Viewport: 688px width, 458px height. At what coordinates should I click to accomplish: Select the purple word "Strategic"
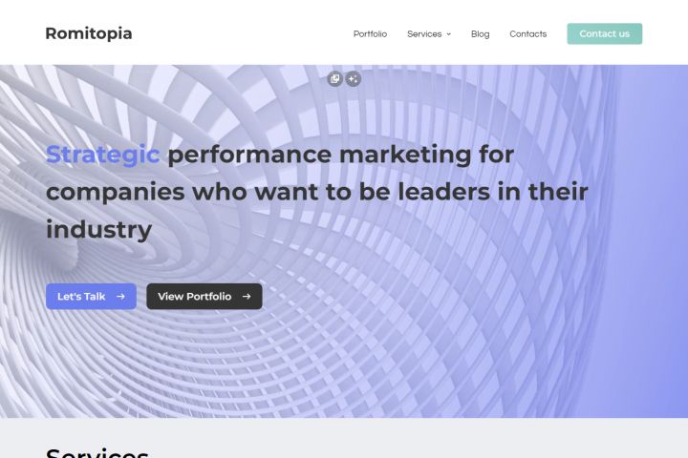pos(102,154)
